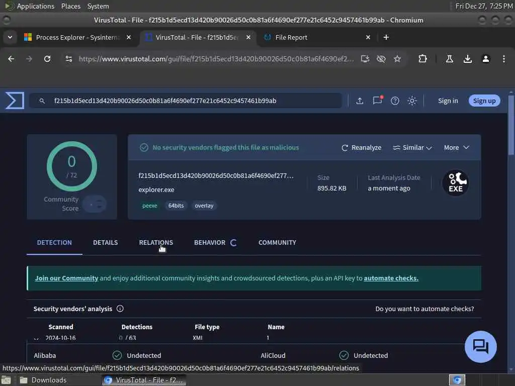Click the AliCloud vendor name
Viewport: 515px width, 386px height.
pos(273,355)
